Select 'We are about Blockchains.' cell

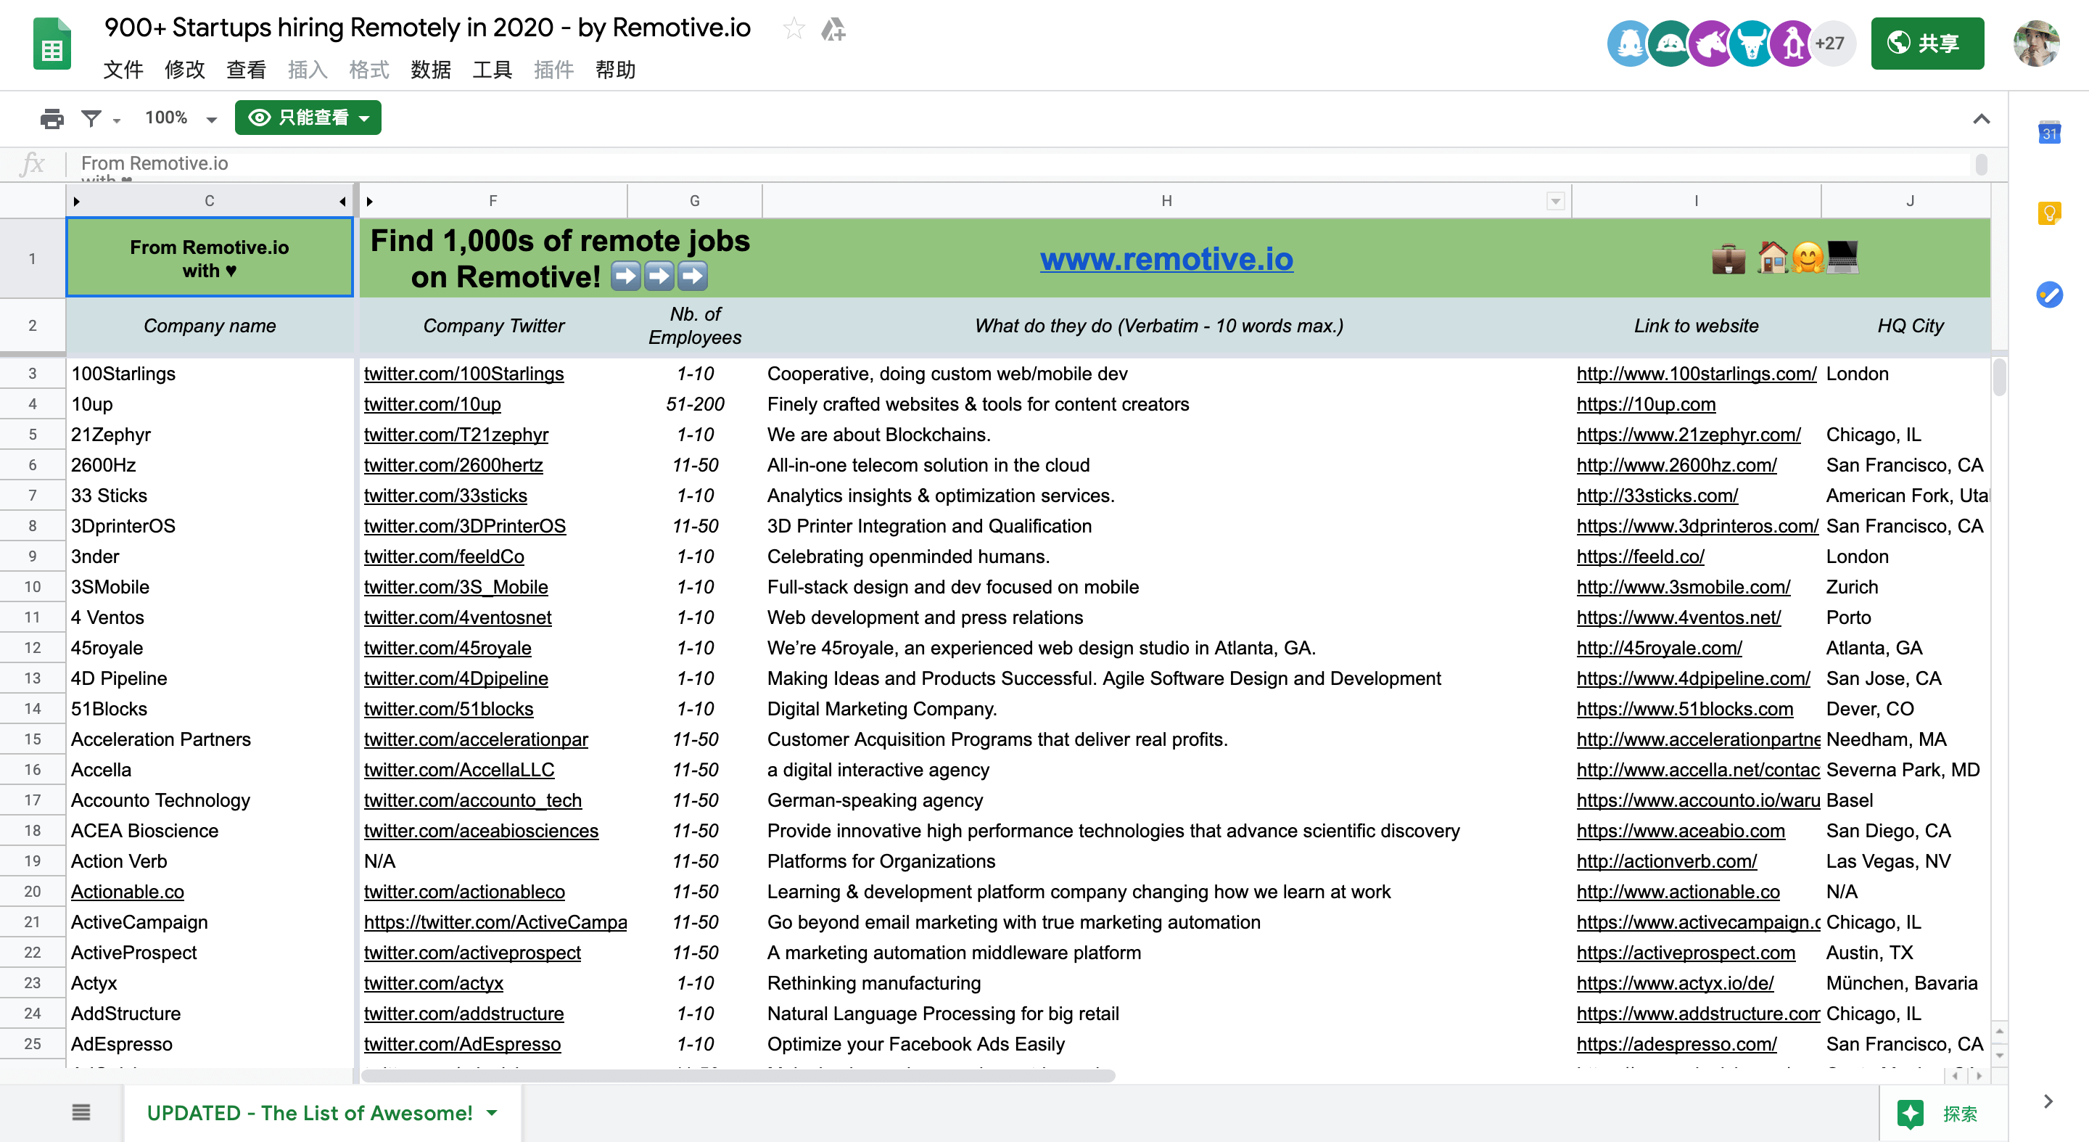click(1166, 435)
